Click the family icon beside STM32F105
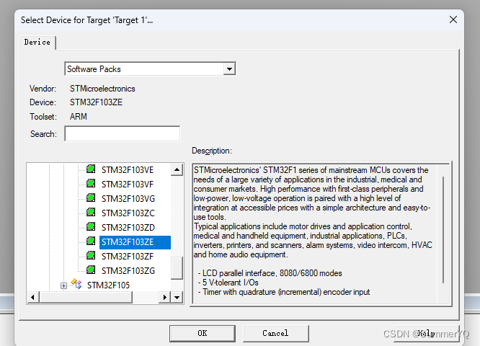480x346 pixels. 76,284
